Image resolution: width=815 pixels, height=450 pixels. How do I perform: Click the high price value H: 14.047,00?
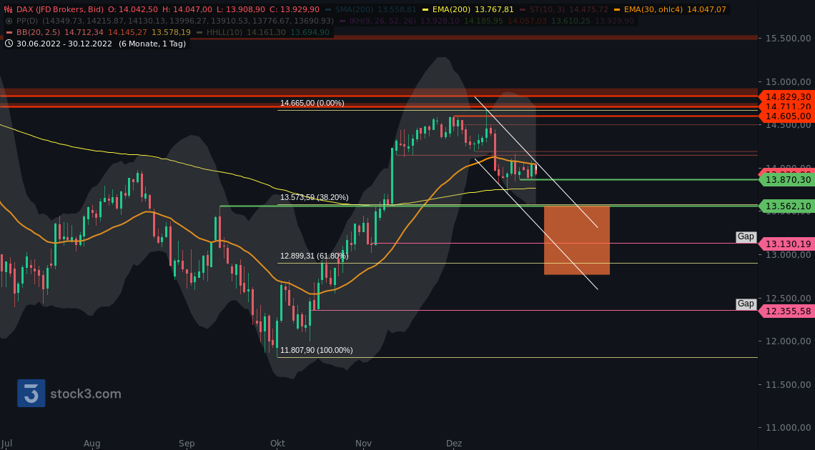(x=187, y=9)
